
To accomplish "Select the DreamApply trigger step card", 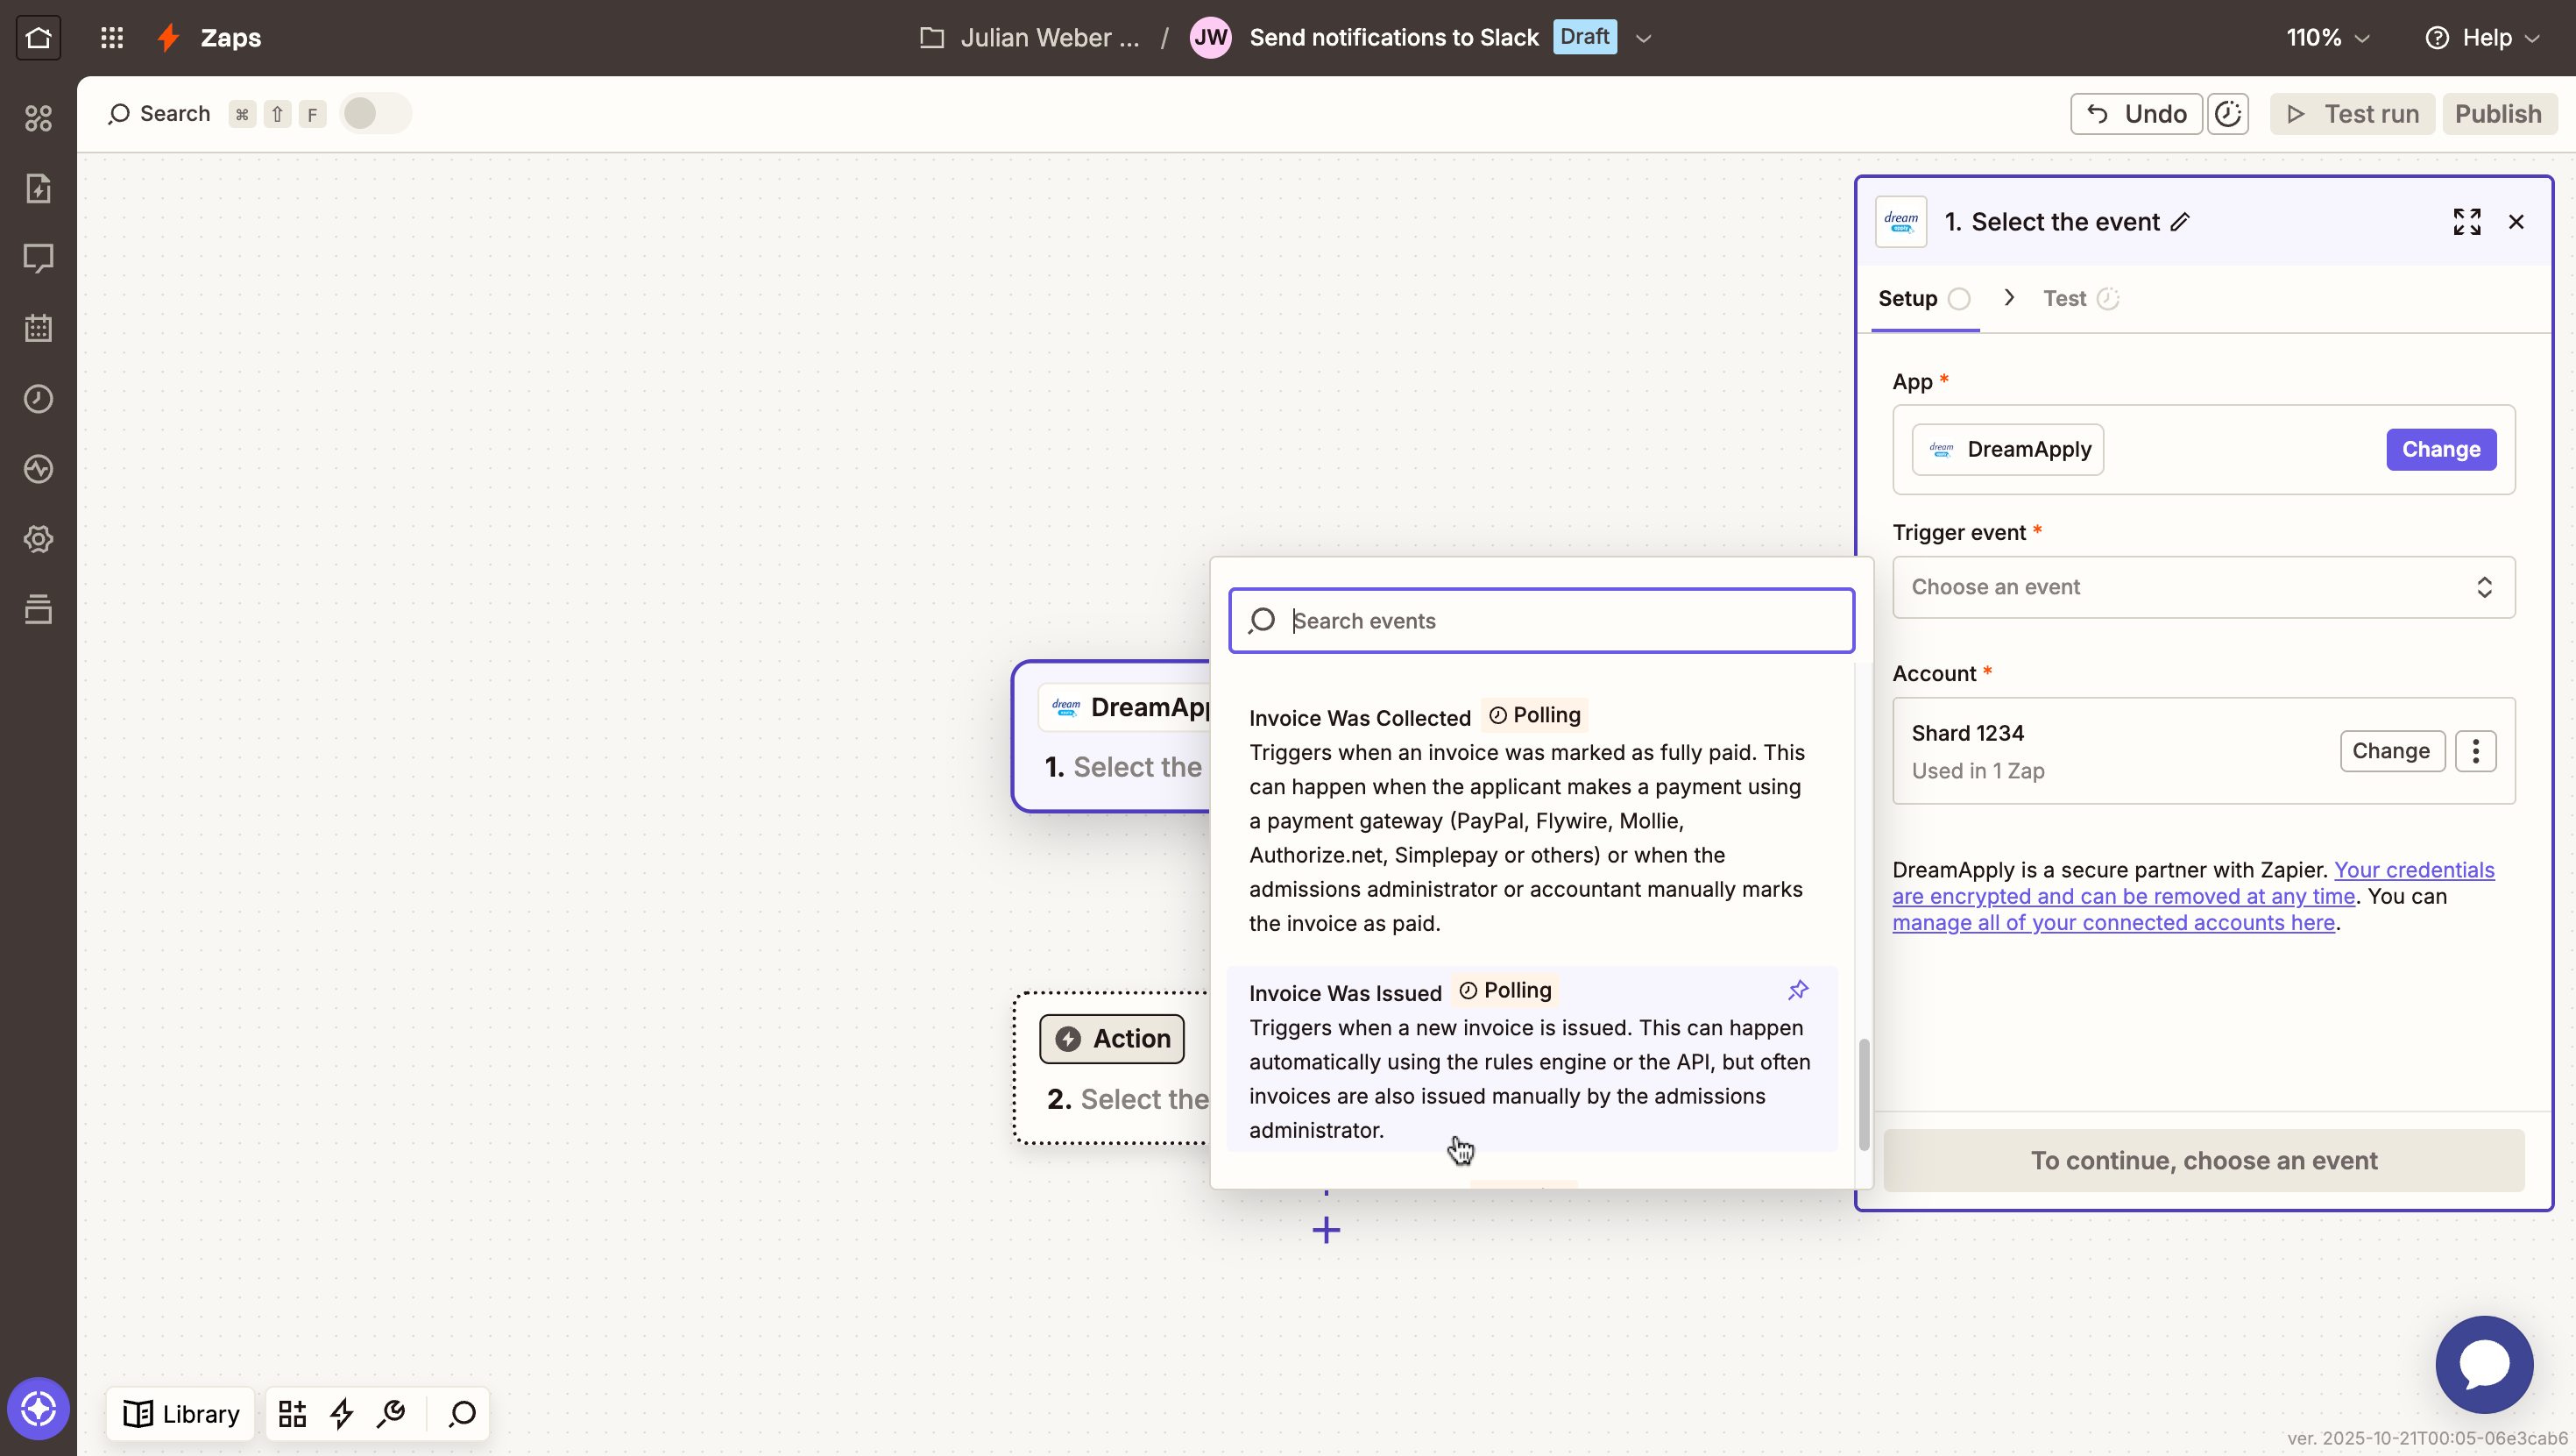I will [1112, 736].
